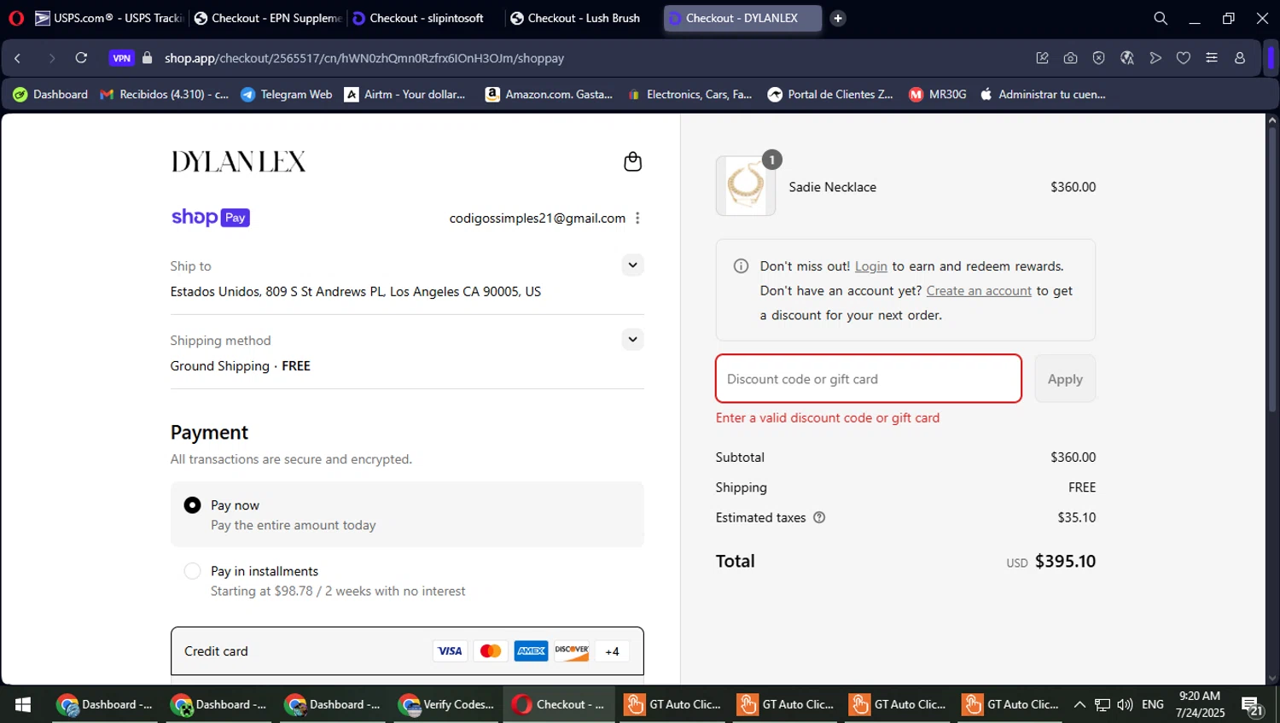Open the notifications center icon

pos(1252,705)
